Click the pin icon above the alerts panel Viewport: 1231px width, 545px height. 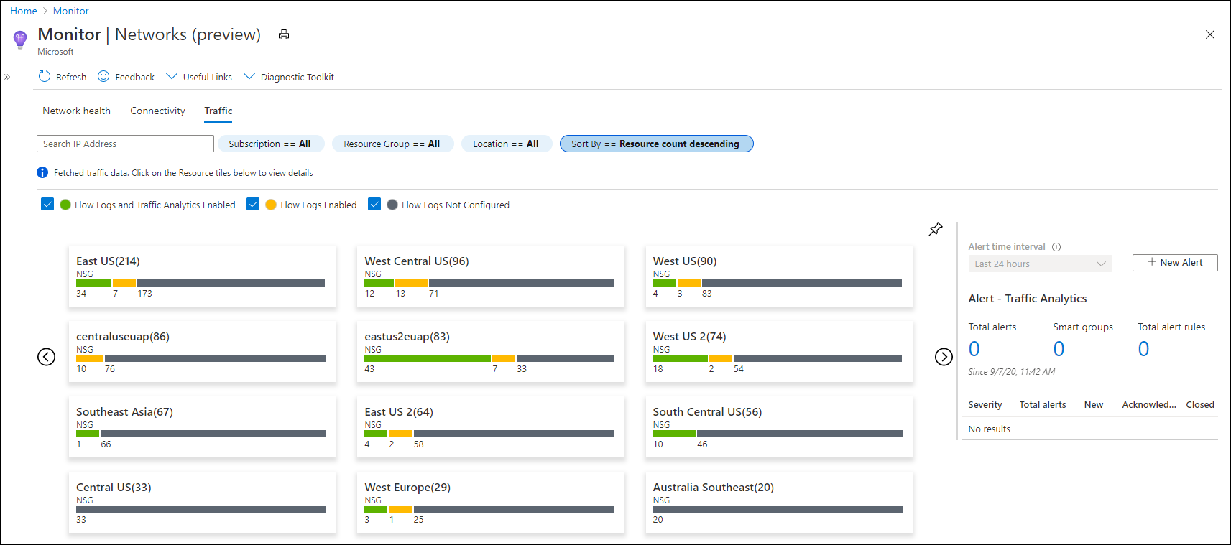click(x=935, y=229)
